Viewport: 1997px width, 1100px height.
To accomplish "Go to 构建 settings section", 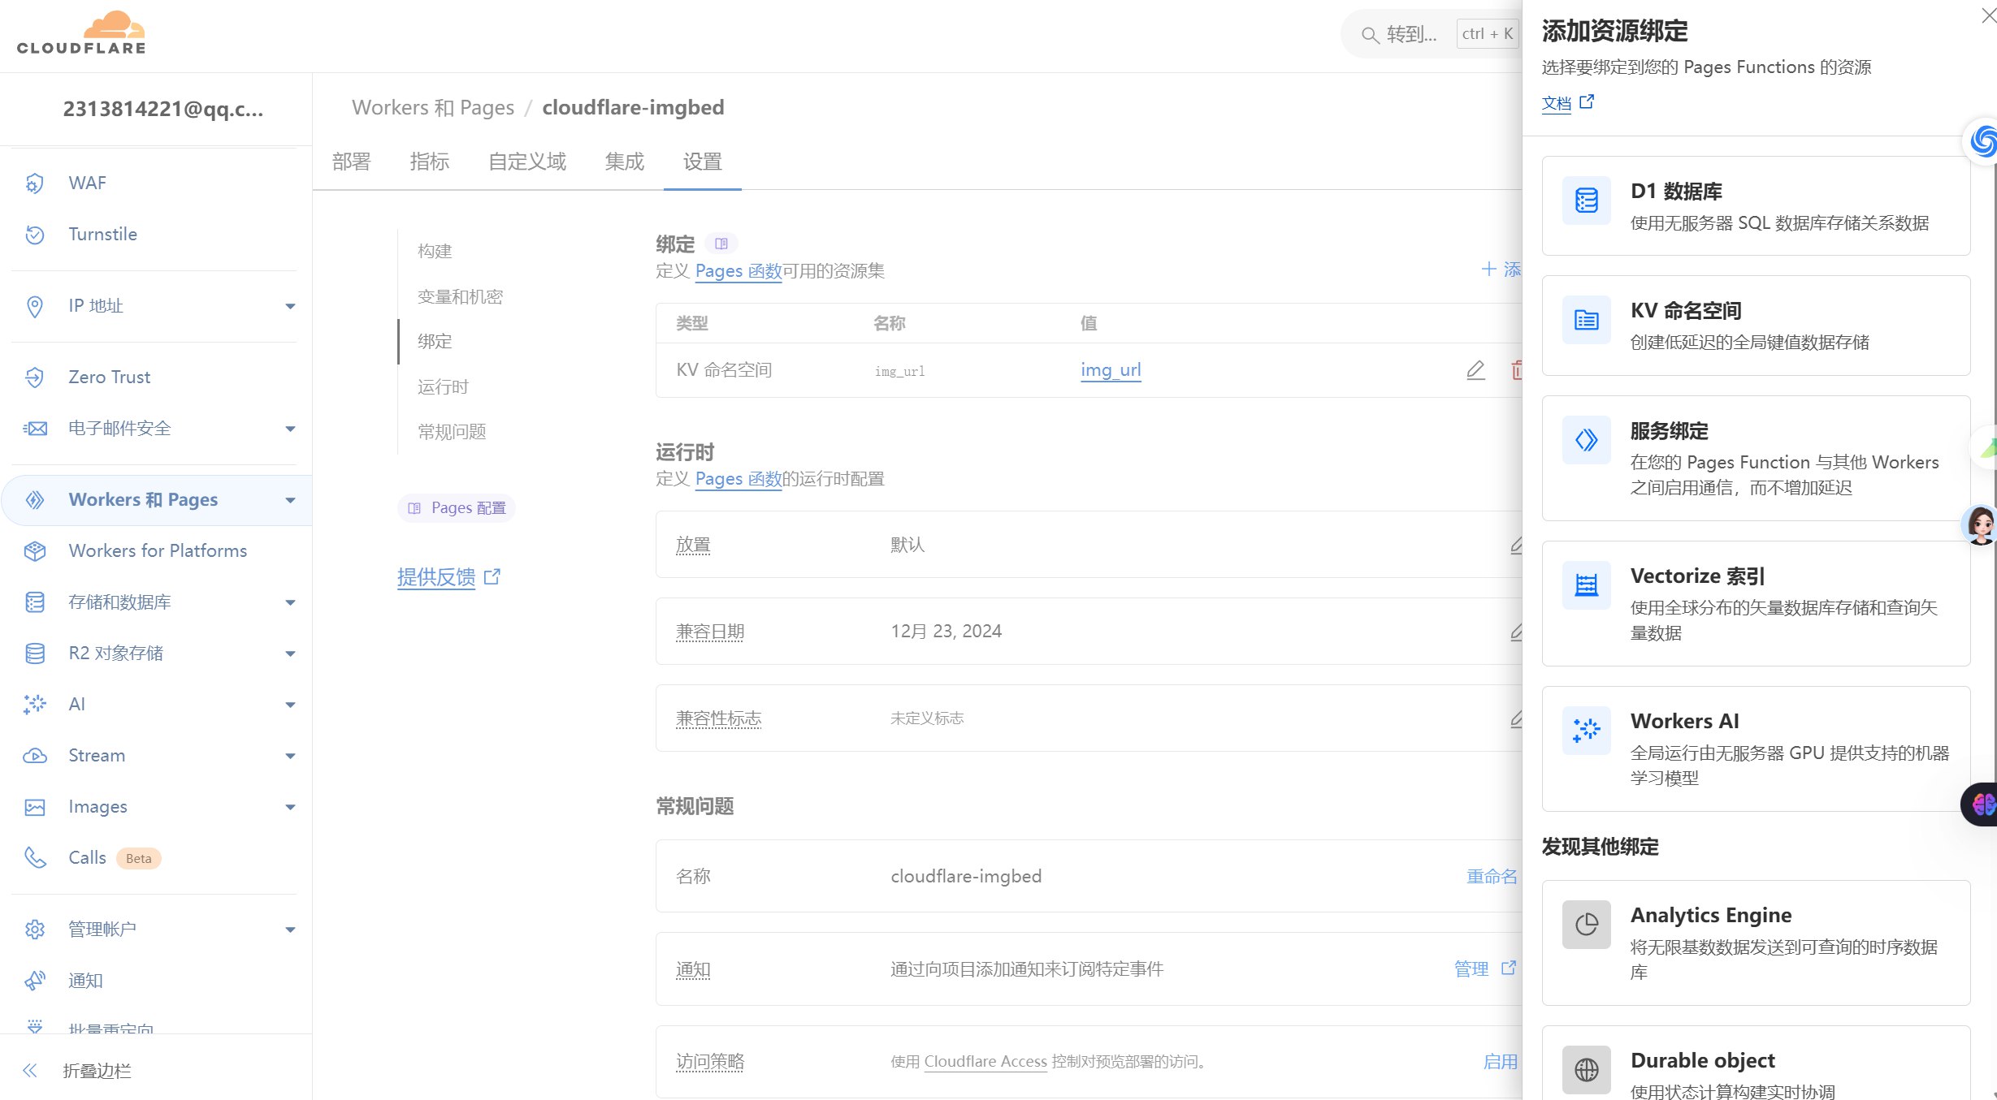I will [x=435, y=251].
